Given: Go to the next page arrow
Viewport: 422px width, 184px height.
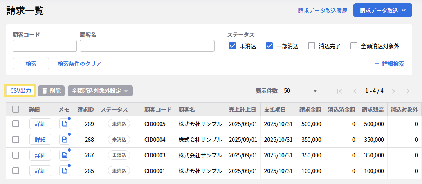Looking at the screenshot, I should [393, 91].
